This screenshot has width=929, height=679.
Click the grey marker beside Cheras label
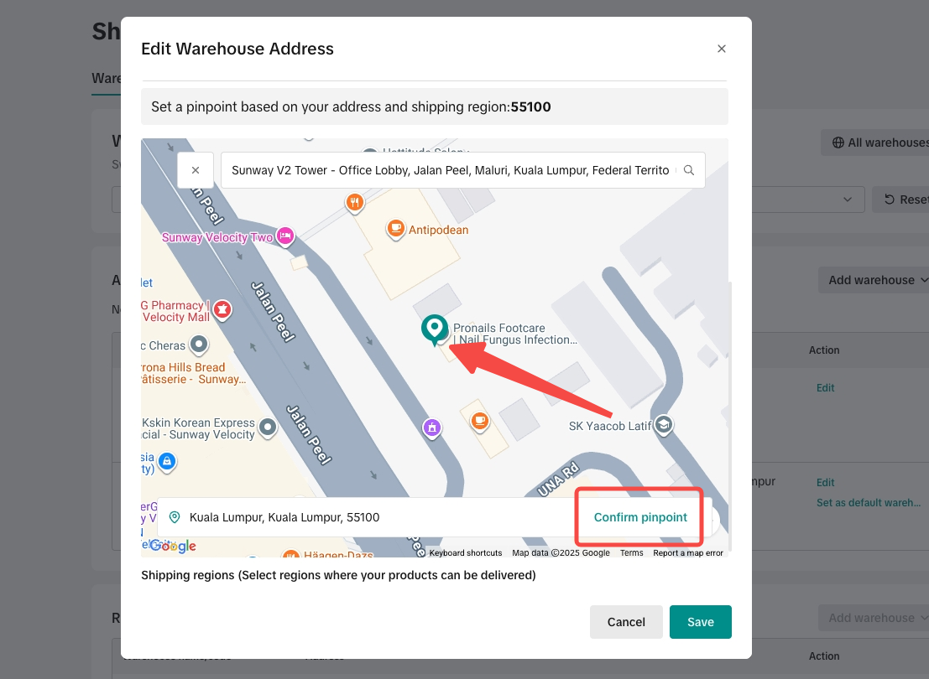click(x=199, y=345)
